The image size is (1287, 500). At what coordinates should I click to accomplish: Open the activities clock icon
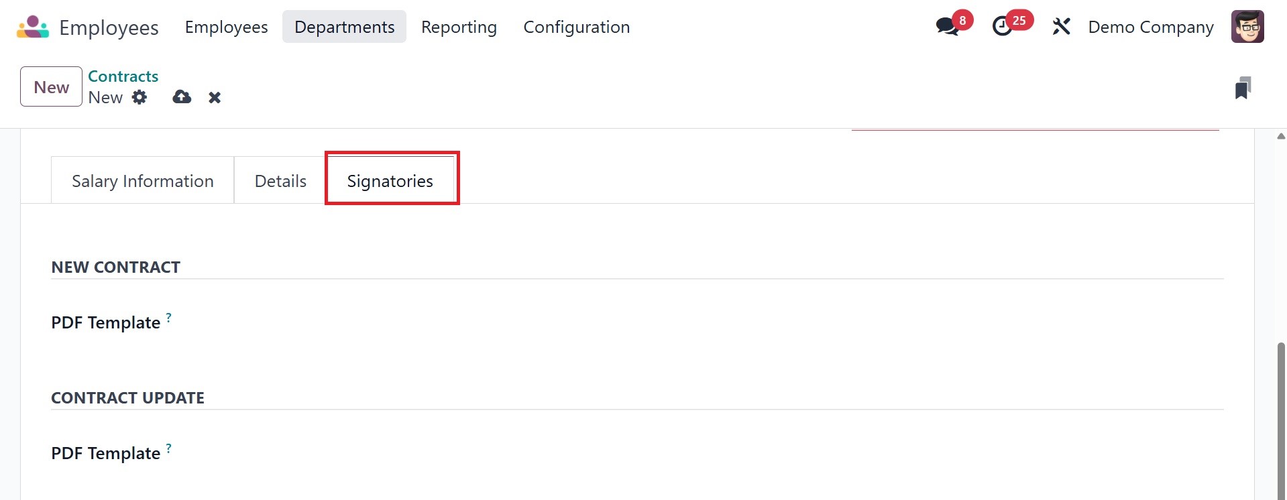point(1002,27)
